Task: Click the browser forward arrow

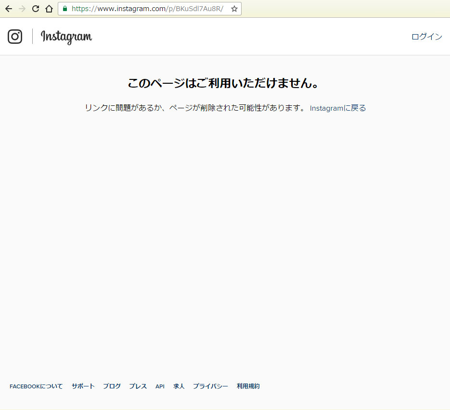Action: click(x=22, y=9)
